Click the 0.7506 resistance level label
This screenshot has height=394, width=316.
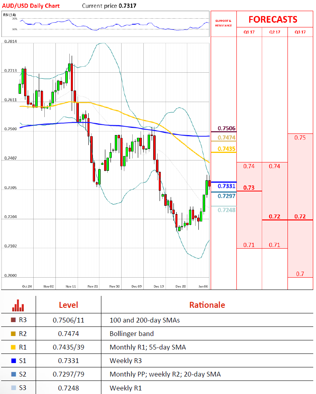(x=227, y=128)
